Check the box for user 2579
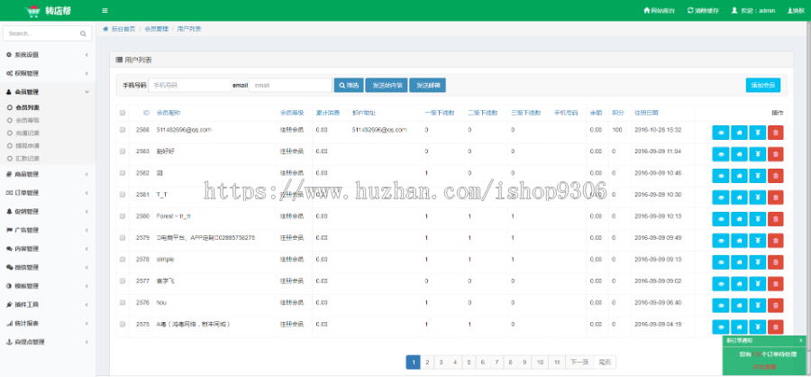Image resolution: width=811 pixels, height=377 pixels. click(x=123, y=238)
